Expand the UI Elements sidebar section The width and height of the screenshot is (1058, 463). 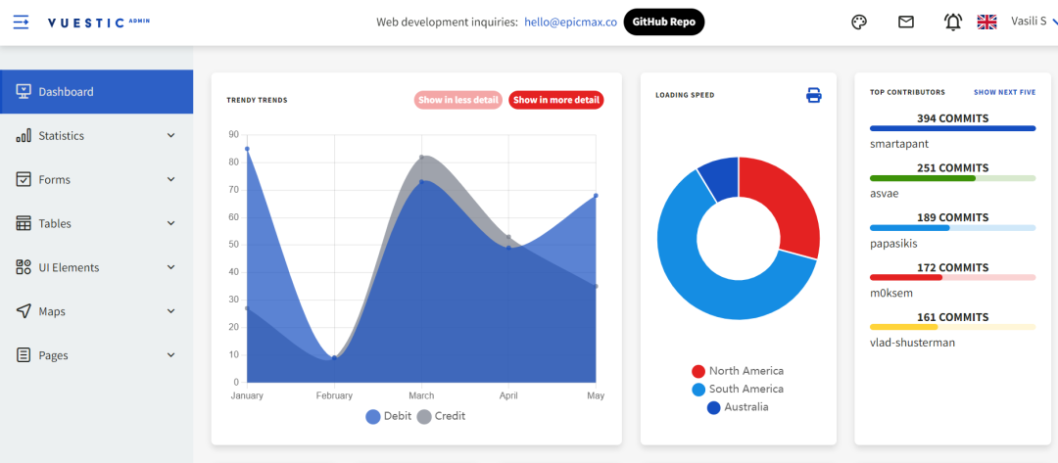96,267
